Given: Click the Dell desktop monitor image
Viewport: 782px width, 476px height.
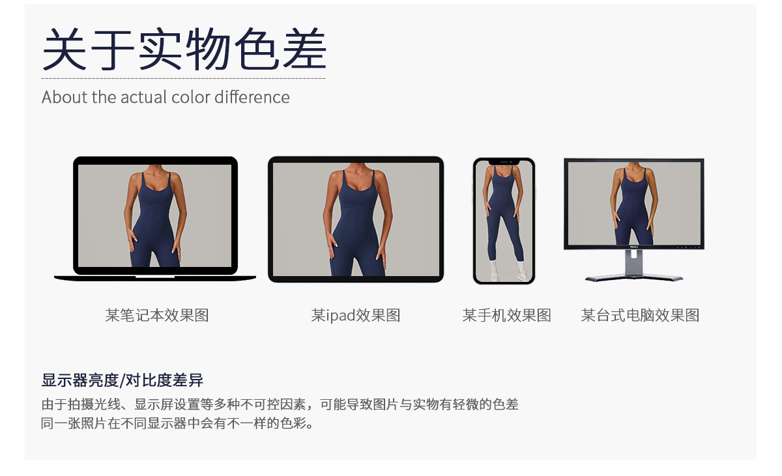Looking at the screenshot, I should point(634,220).
